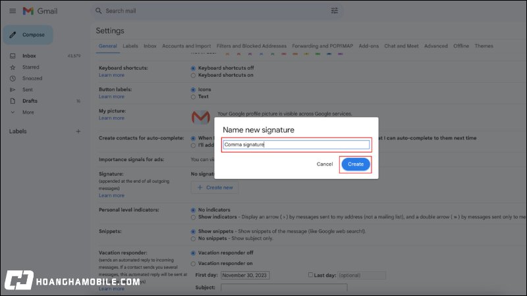Click Learn more under Signature
527x296 pixels.
(111, 195)
